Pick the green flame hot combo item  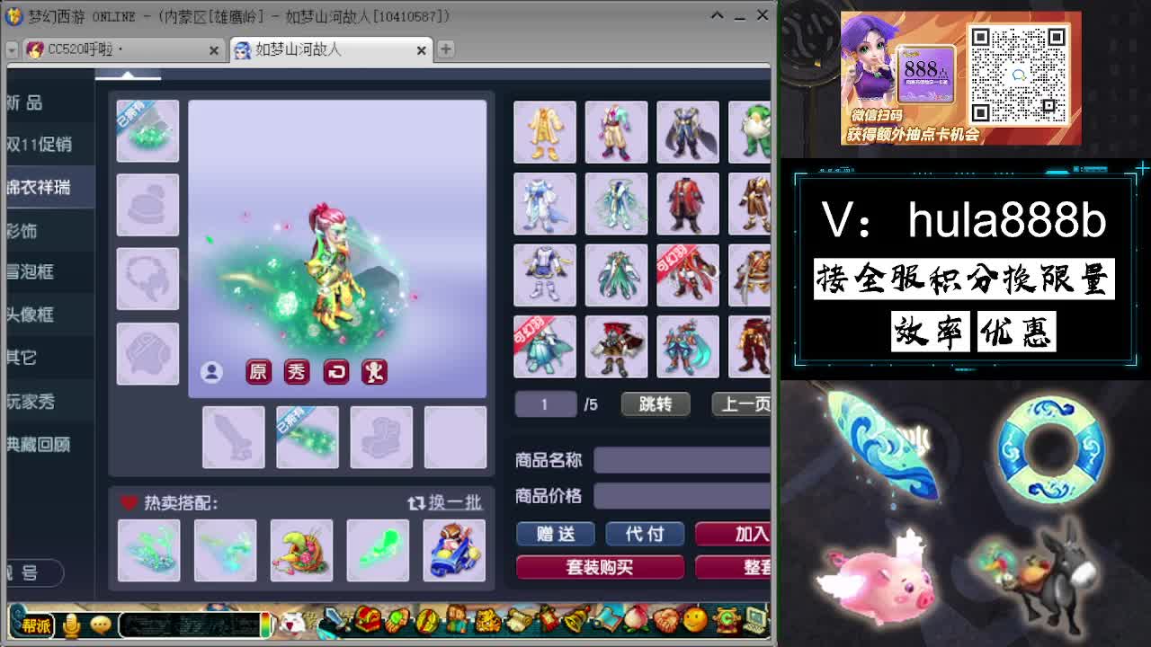378,551
